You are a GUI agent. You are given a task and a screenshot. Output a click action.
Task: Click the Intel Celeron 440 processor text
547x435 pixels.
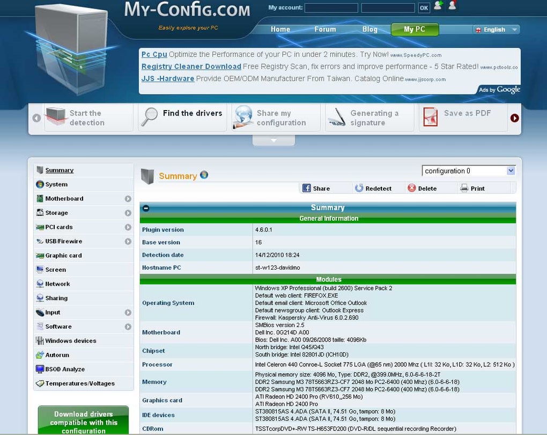click(x=385, y=365)
